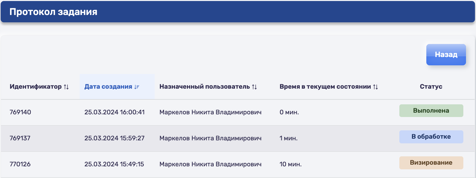Click the В обработке status badge
Image resolution: width=476 pixels, height=178 pixels.
[431, 137]
